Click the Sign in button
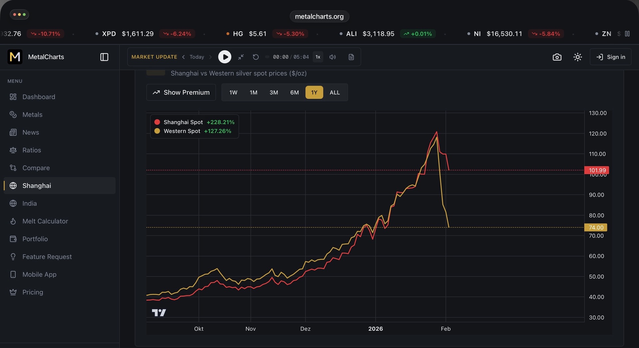The image size is (639, 348). [610, 57]
